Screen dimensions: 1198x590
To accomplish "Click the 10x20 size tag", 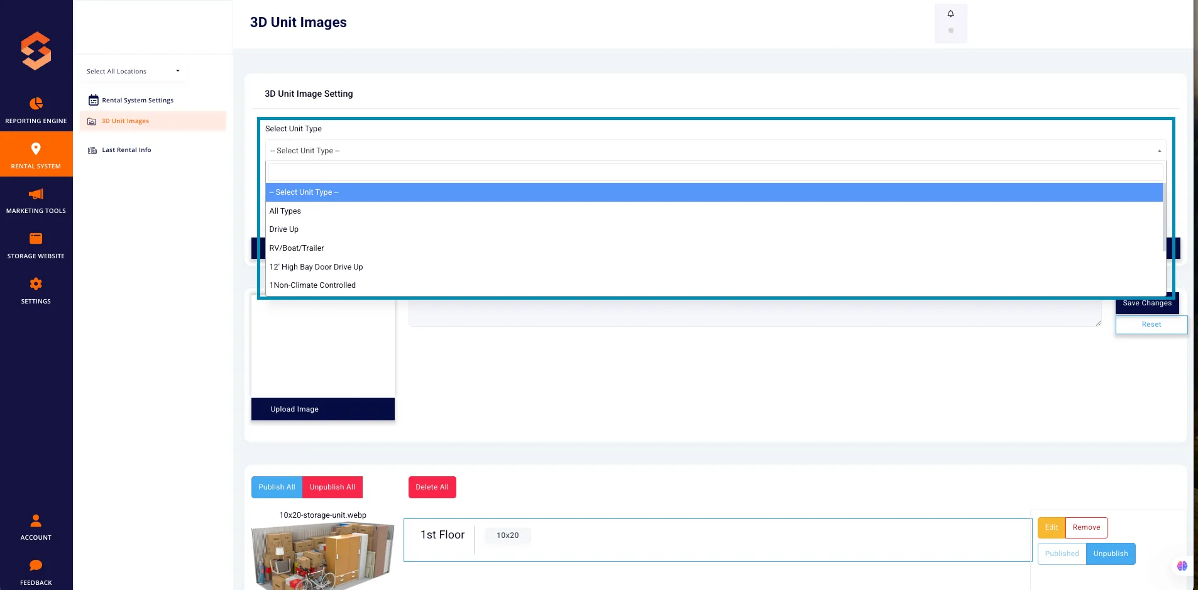I will 508,536.
